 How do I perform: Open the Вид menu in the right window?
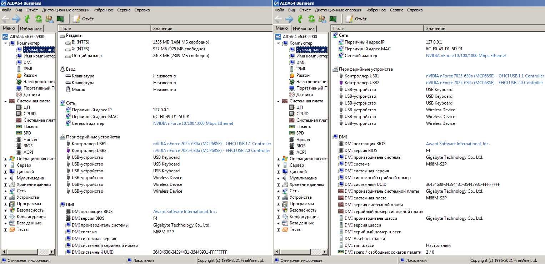292,10
